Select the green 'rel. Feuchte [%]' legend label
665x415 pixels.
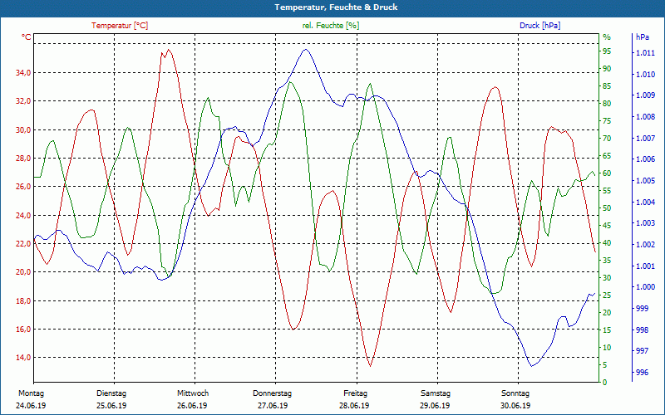[331, 26]
